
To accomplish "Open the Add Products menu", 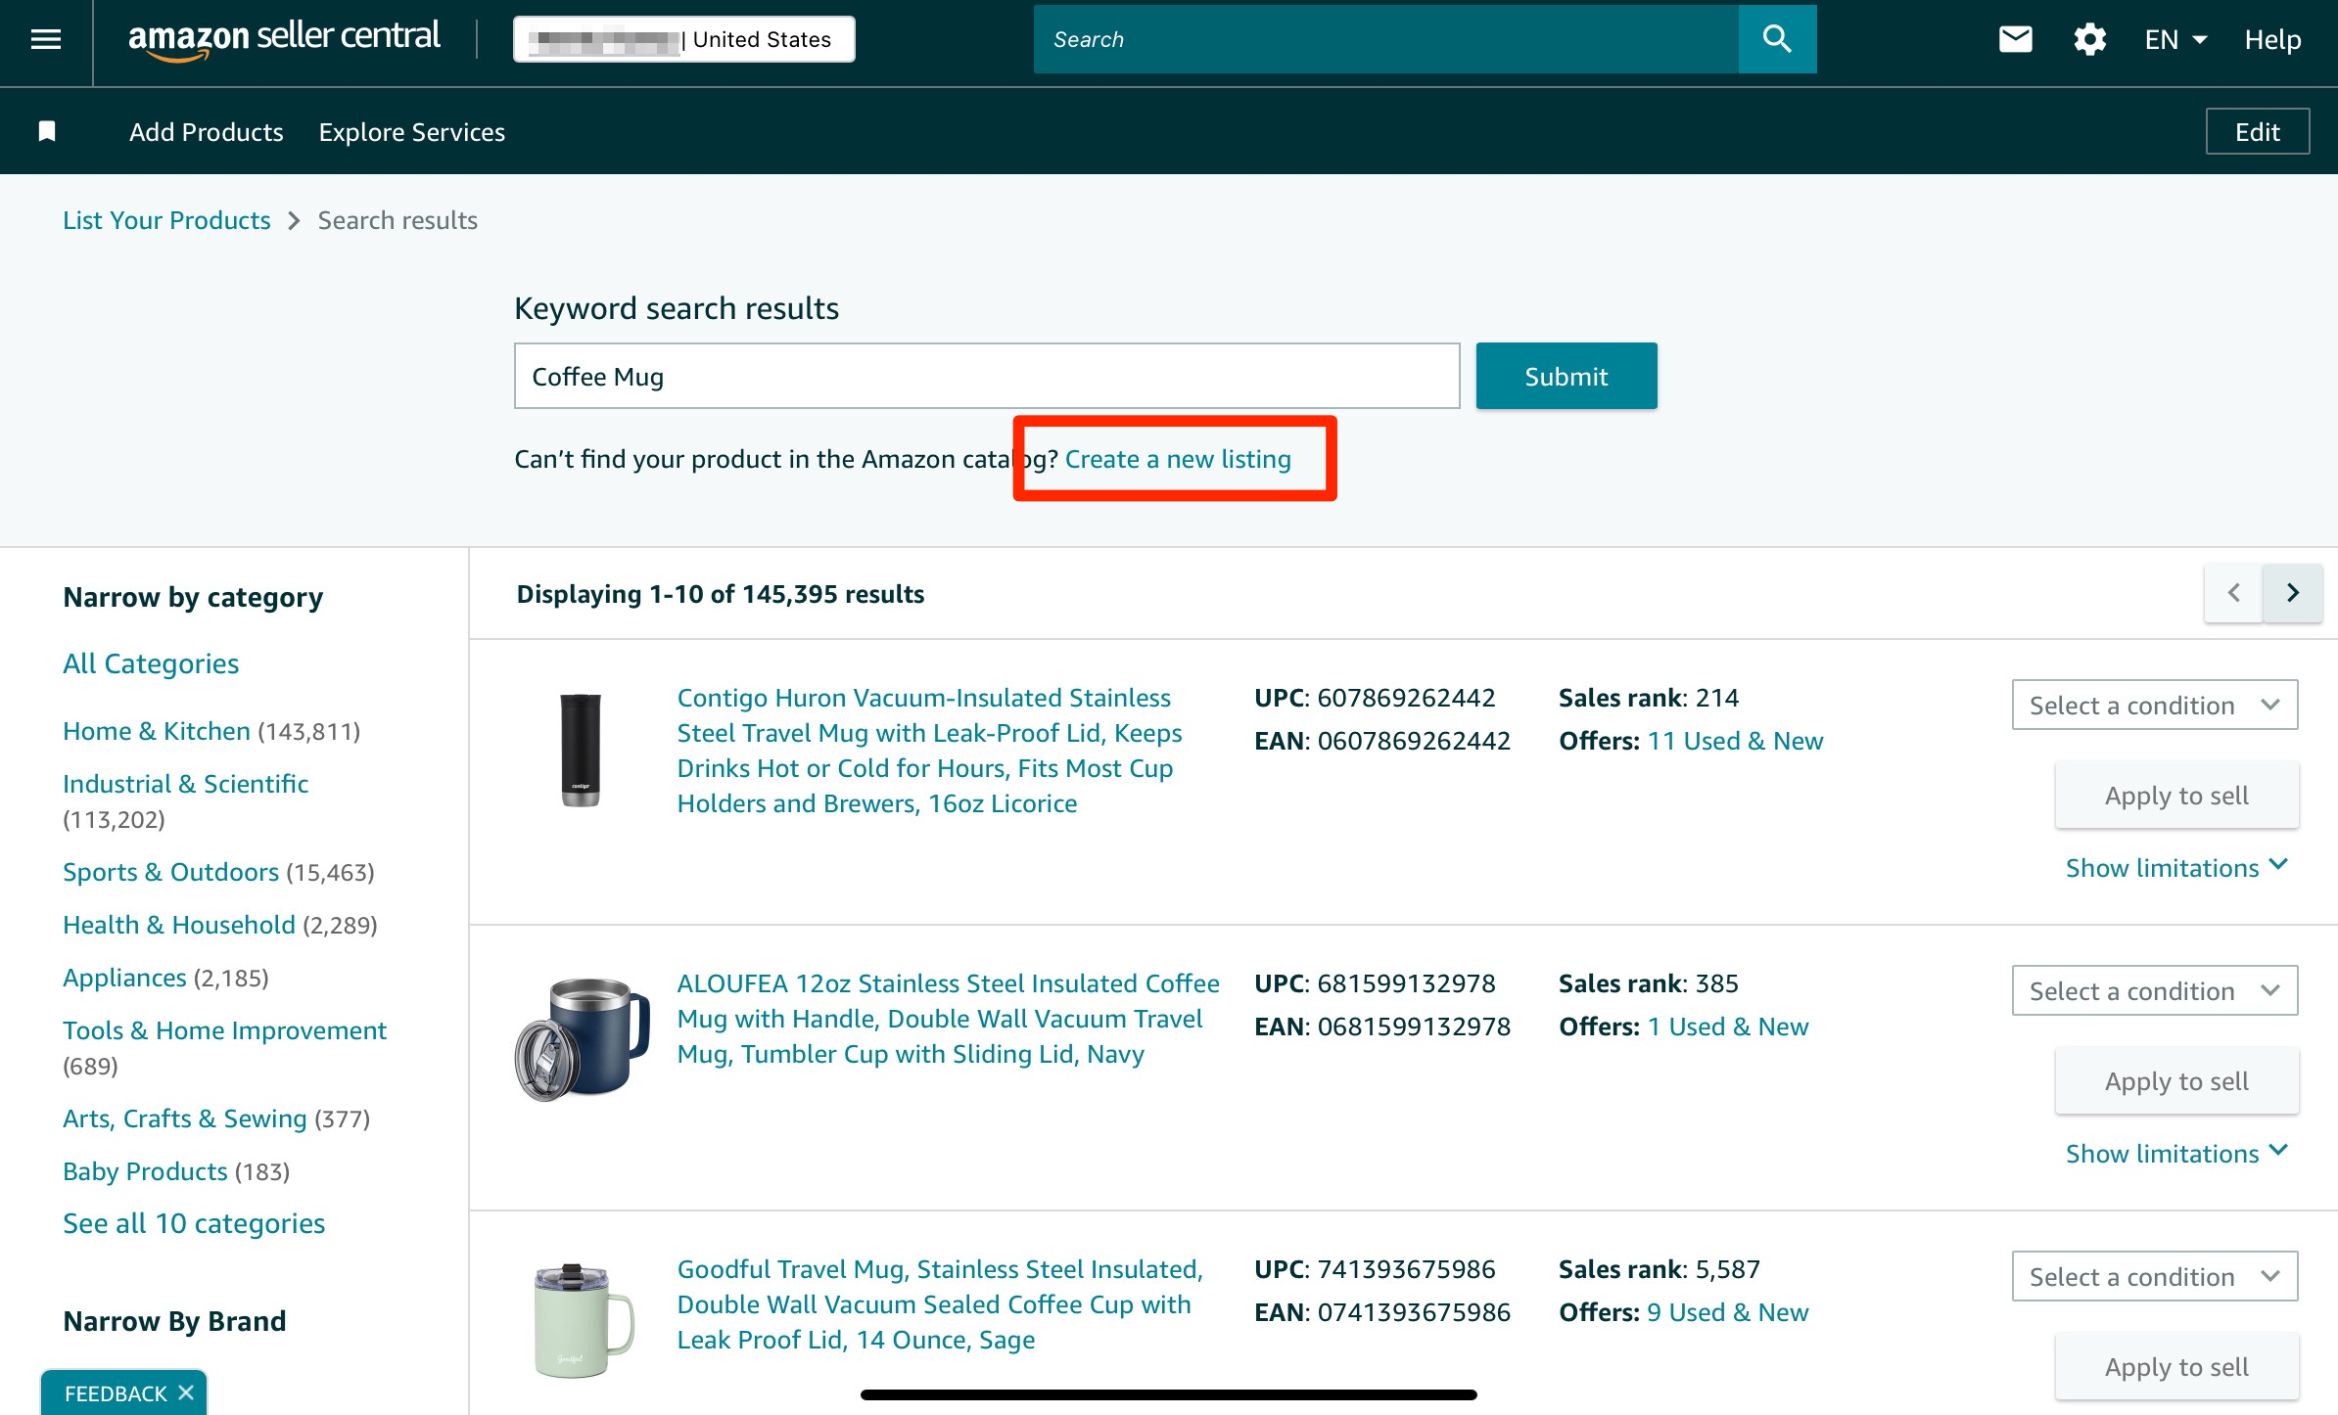I will click(206, 131).
